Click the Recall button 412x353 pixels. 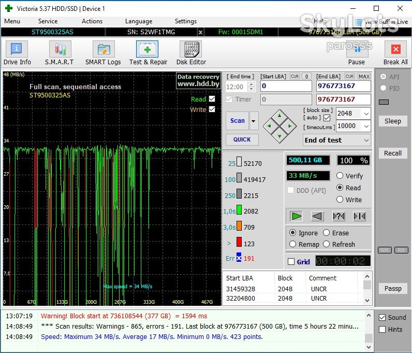click(x=393, y=153)
